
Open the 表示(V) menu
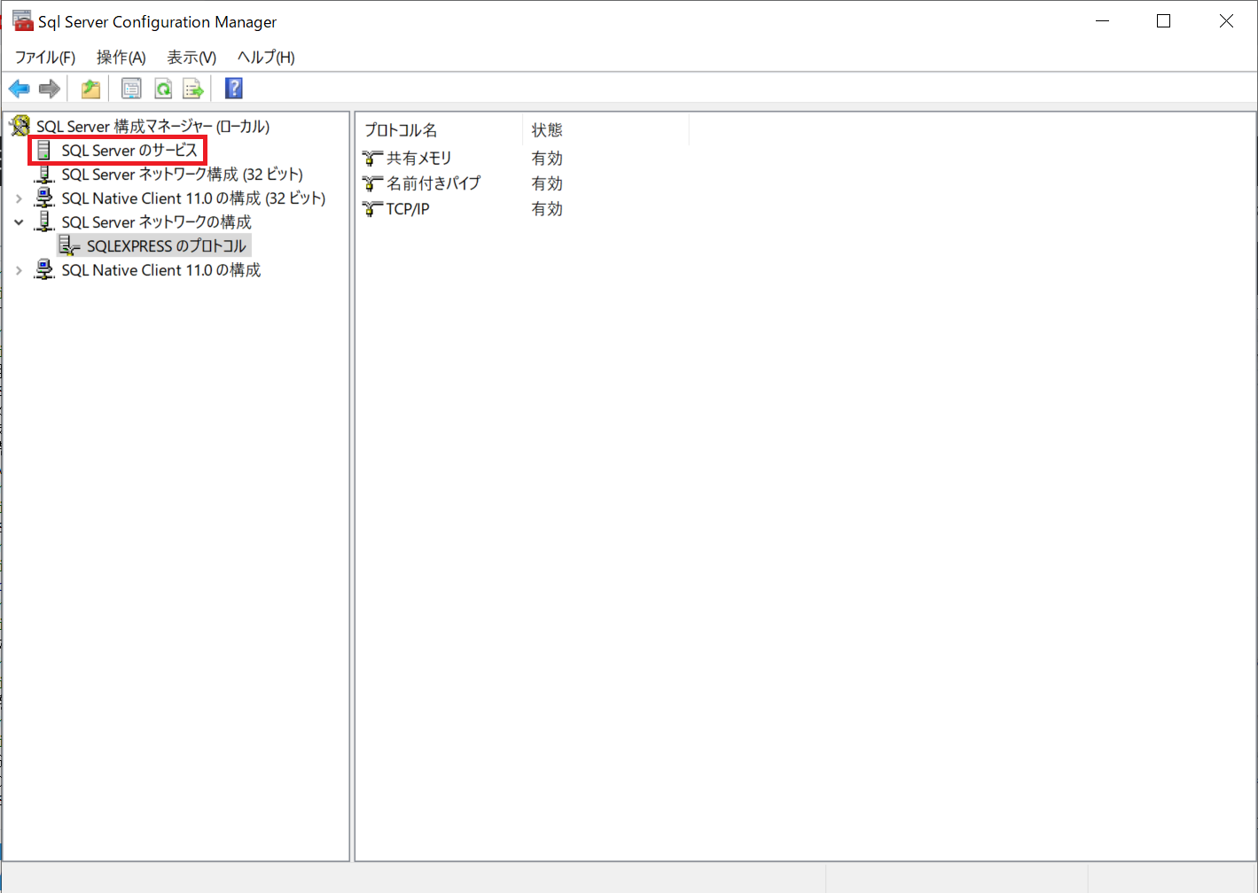[x=192, y=58]
